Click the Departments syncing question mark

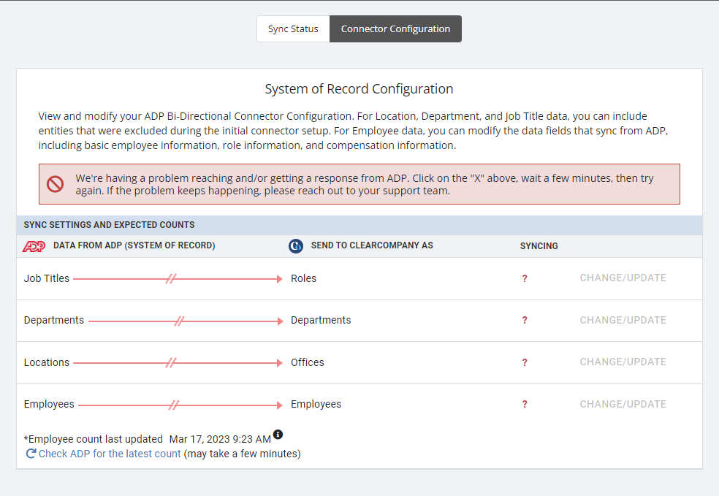click(x=525, y=320)
